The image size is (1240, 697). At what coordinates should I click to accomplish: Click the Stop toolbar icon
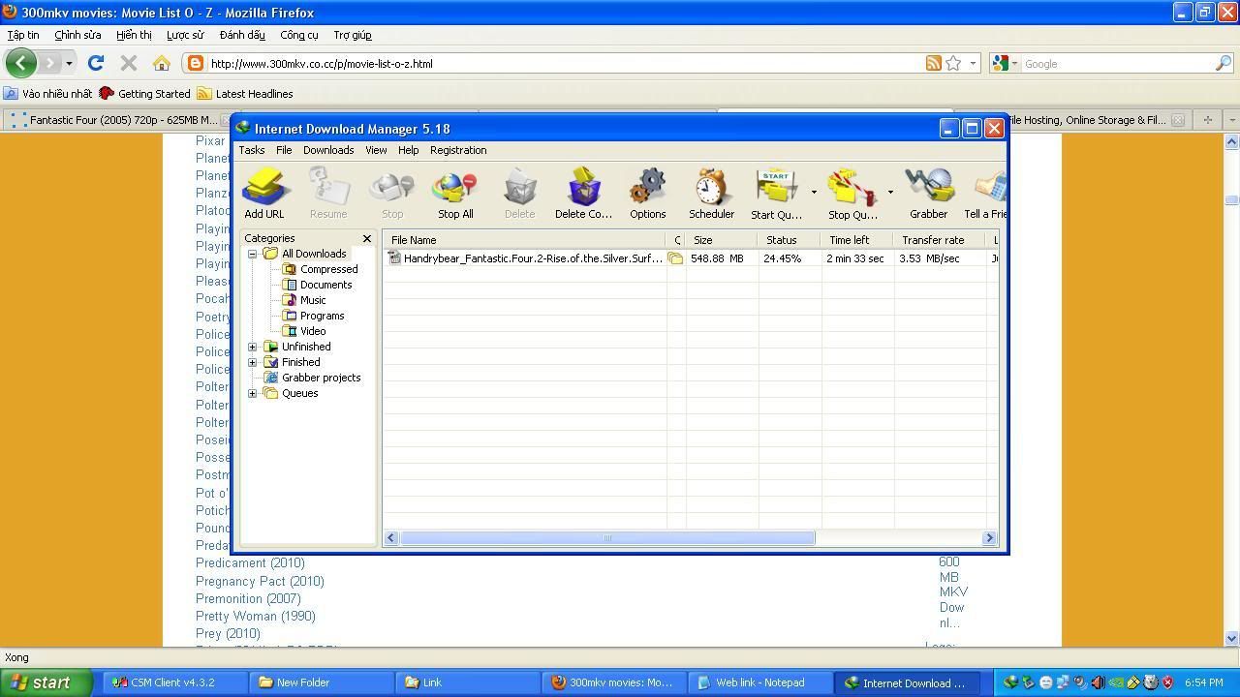click(x=392, y=187)
